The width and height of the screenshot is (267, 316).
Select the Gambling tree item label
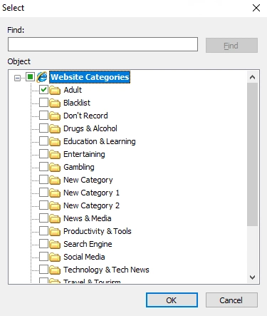tap(79, 167)
